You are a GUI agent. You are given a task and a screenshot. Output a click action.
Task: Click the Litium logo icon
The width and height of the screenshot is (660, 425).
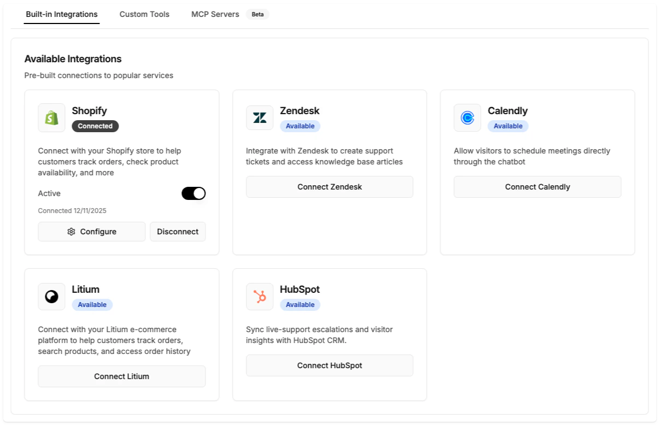51,296
